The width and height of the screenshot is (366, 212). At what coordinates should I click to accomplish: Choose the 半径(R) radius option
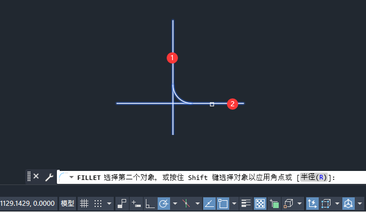[x=314, y=178]
